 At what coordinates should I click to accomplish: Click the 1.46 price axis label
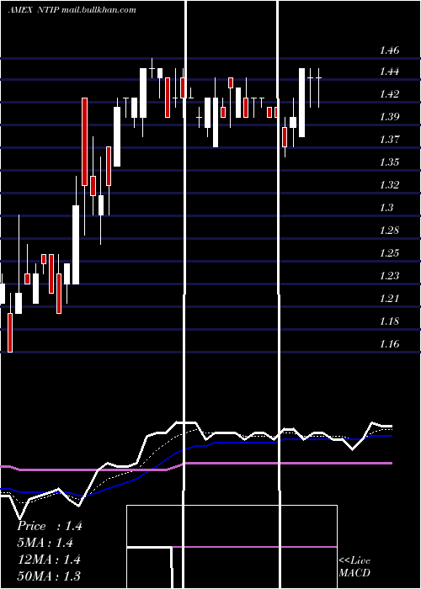click(x=389, y=50)
